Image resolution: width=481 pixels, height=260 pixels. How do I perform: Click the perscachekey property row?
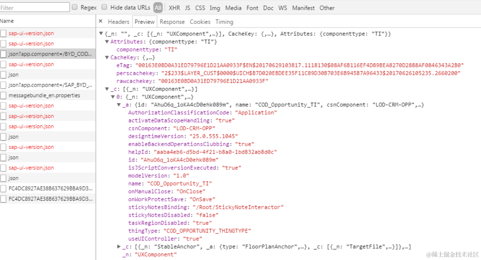288,73
